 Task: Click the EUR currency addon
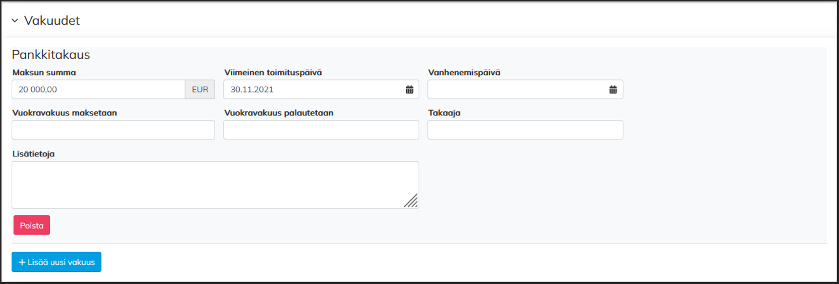(x=200, y=90)
